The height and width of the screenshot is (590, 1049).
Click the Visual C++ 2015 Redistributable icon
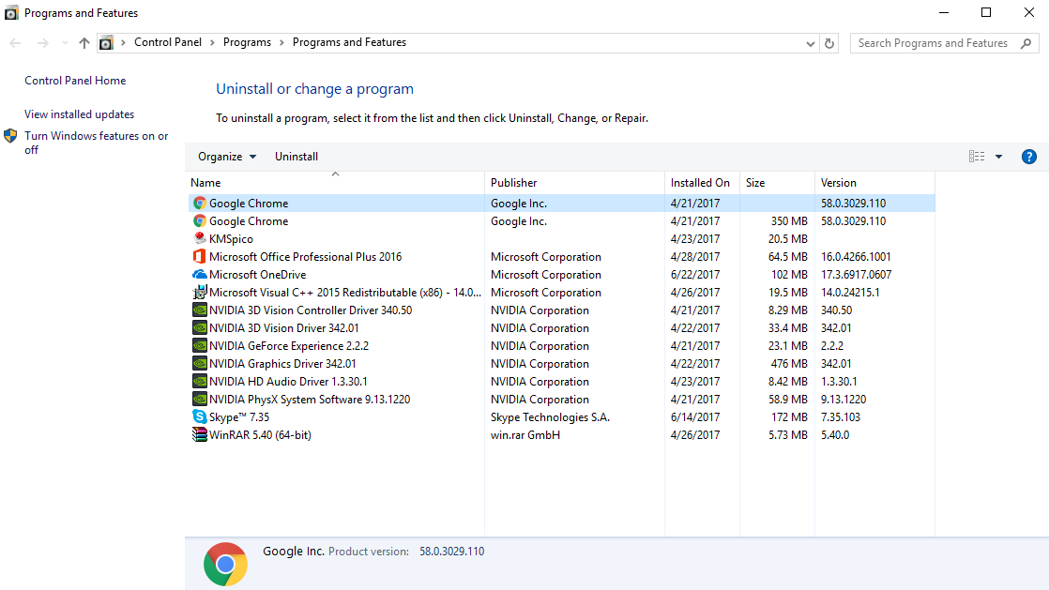pyautogui.click(x=199, y=293)
